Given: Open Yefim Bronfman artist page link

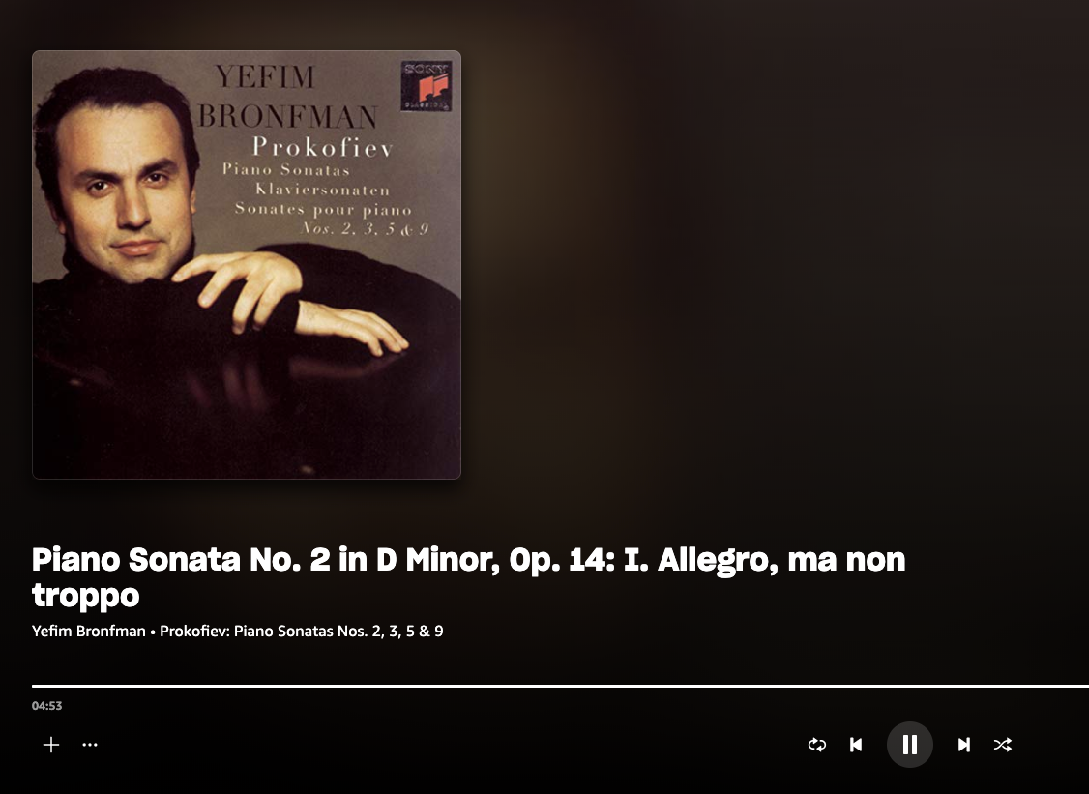Looking at the screenshot, I should point(89,631).
